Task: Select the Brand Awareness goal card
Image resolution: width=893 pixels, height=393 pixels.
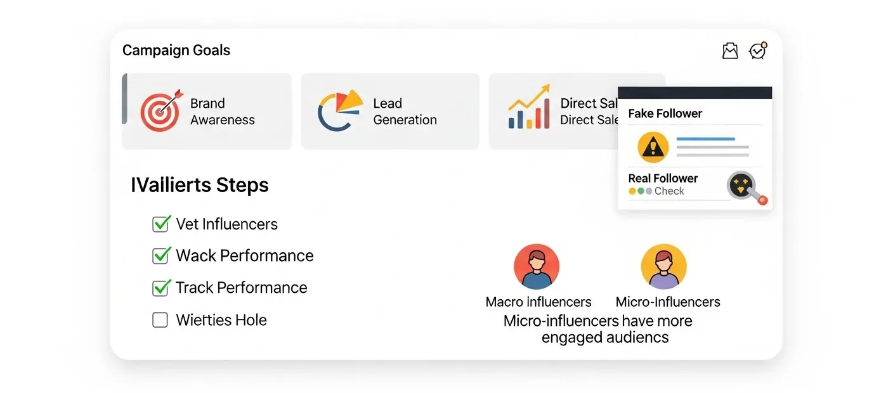Action: coord(207,112)
